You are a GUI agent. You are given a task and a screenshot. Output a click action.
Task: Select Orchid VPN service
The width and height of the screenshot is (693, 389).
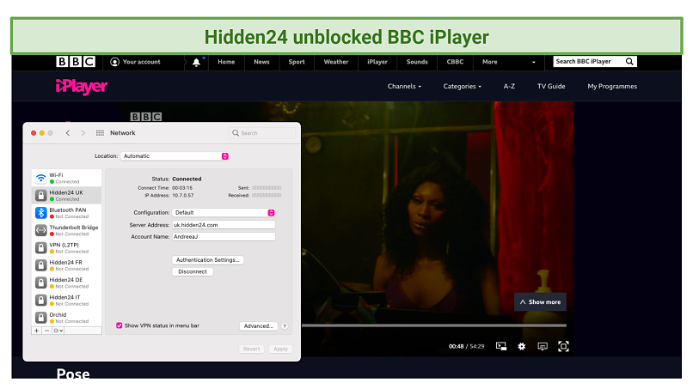[x=66, y=318]
